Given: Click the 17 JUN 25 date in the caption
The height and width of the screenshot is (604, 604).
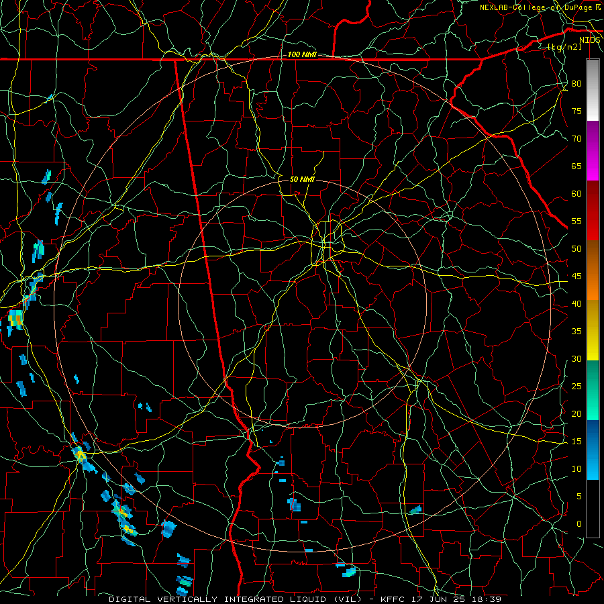Looking at the screenshot, I should point(439,599).
